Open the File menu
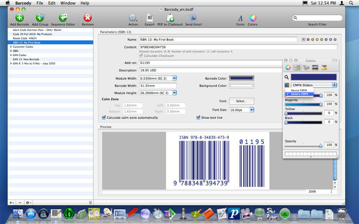 (x=39, y=3)
